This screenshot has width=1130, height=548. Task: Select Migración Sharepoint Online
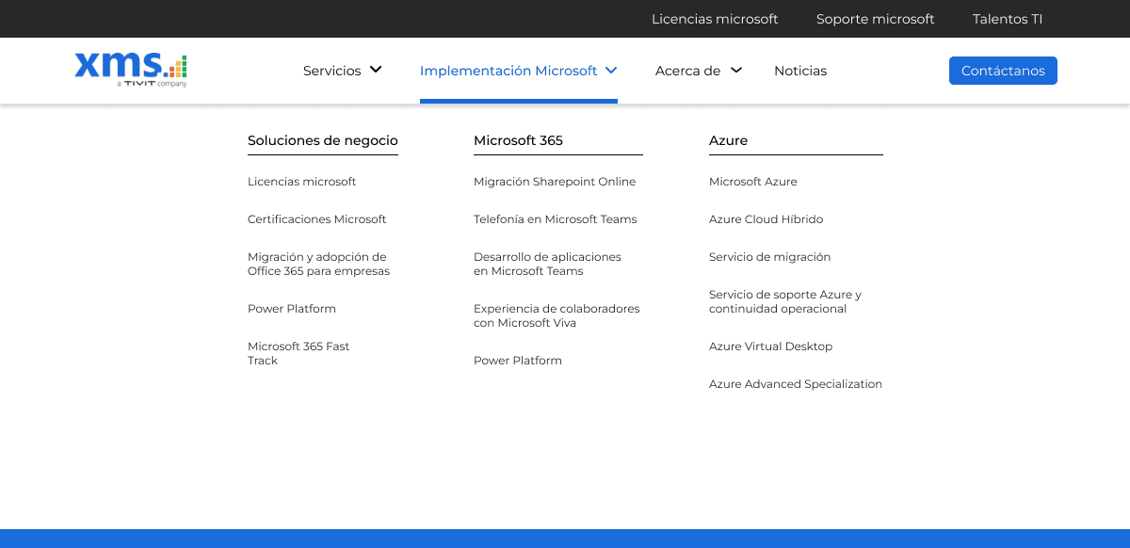pyautogui.click(x=555, y=182)
